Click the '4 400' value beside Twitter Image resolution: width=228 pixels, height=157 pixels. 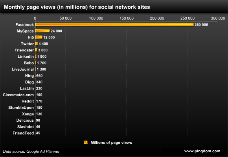(x=43, y=44)
